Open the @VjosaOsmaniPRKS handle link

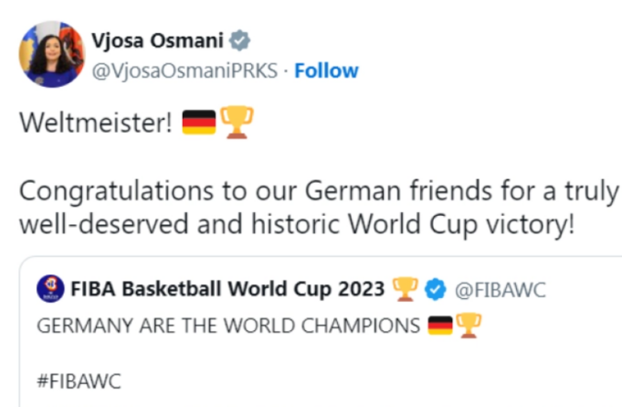pyautogui.click(x=181, y=70)
